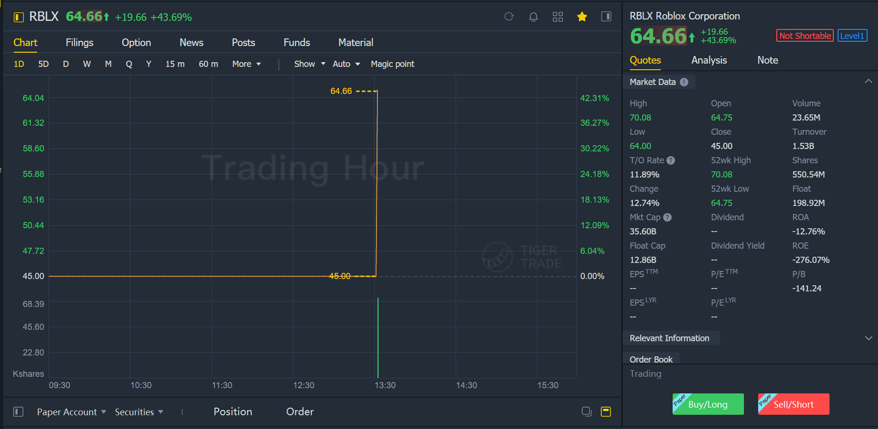This screenshot has width=878, height=429.
Task: Collapse the Market Data section chevron
Action: click(x=868, y=81)
